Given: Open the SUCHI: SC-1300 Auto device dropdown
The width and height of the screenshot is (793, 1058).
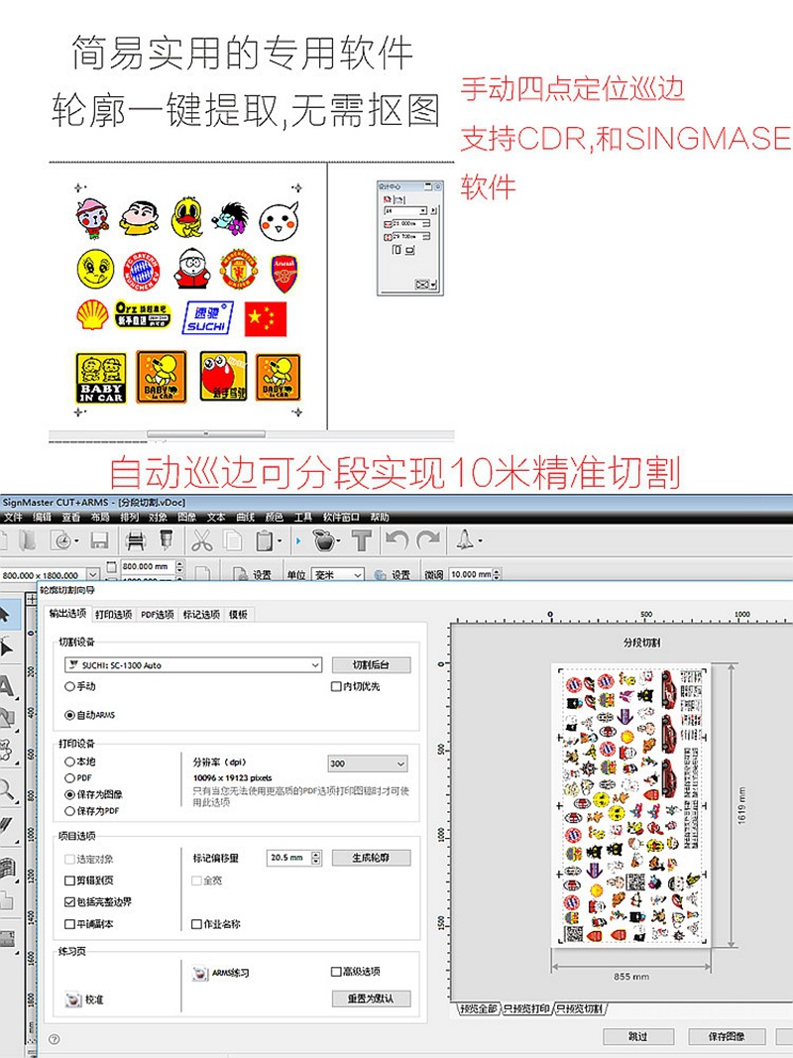Looking at the screenshot, I should pyautogui.click(x=193, y=665).
